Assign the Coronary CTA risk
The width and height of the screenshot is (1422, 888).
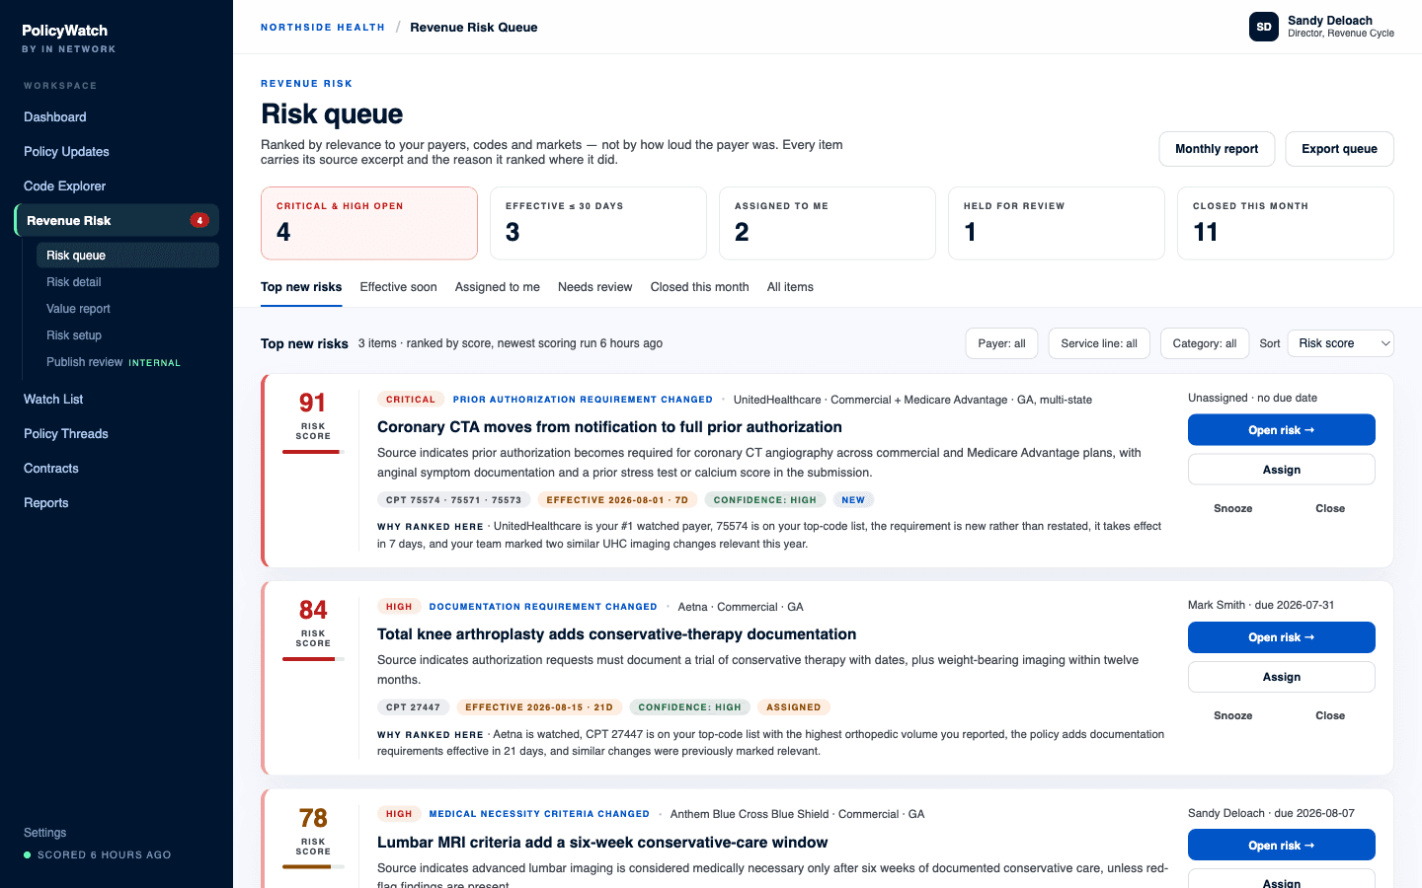click(x=1282, y=470)
